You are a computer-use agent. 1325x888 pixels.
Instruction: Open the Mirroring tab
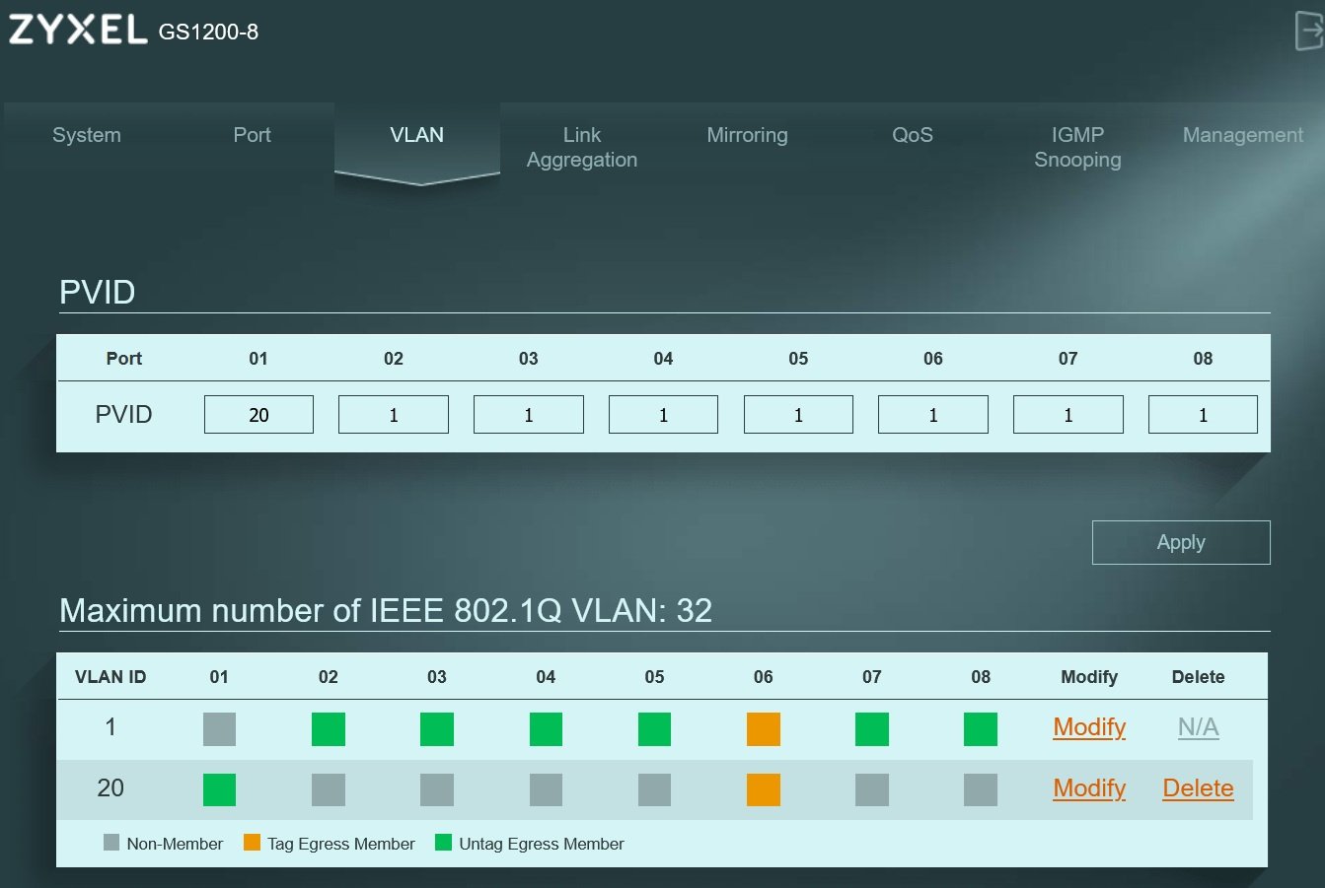tap(747, 135)
